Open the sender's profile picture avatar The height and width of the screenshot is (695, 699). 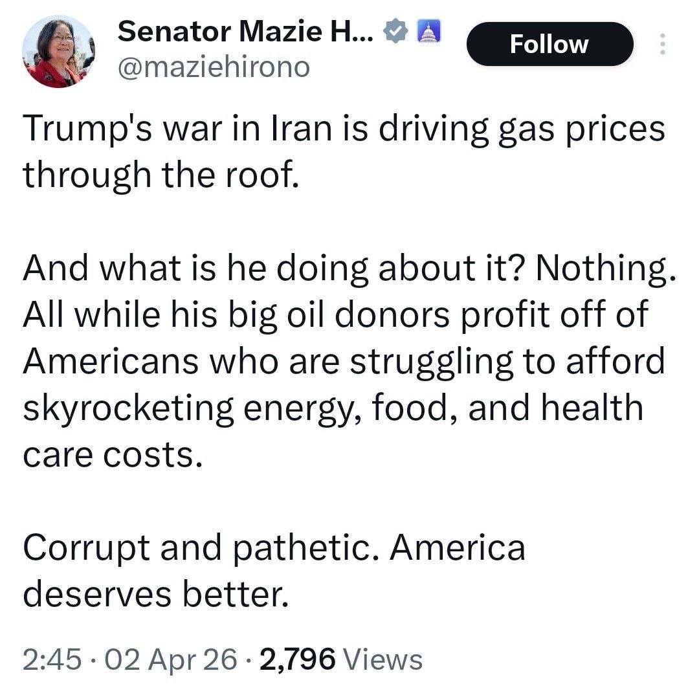[x=58, y=51]
